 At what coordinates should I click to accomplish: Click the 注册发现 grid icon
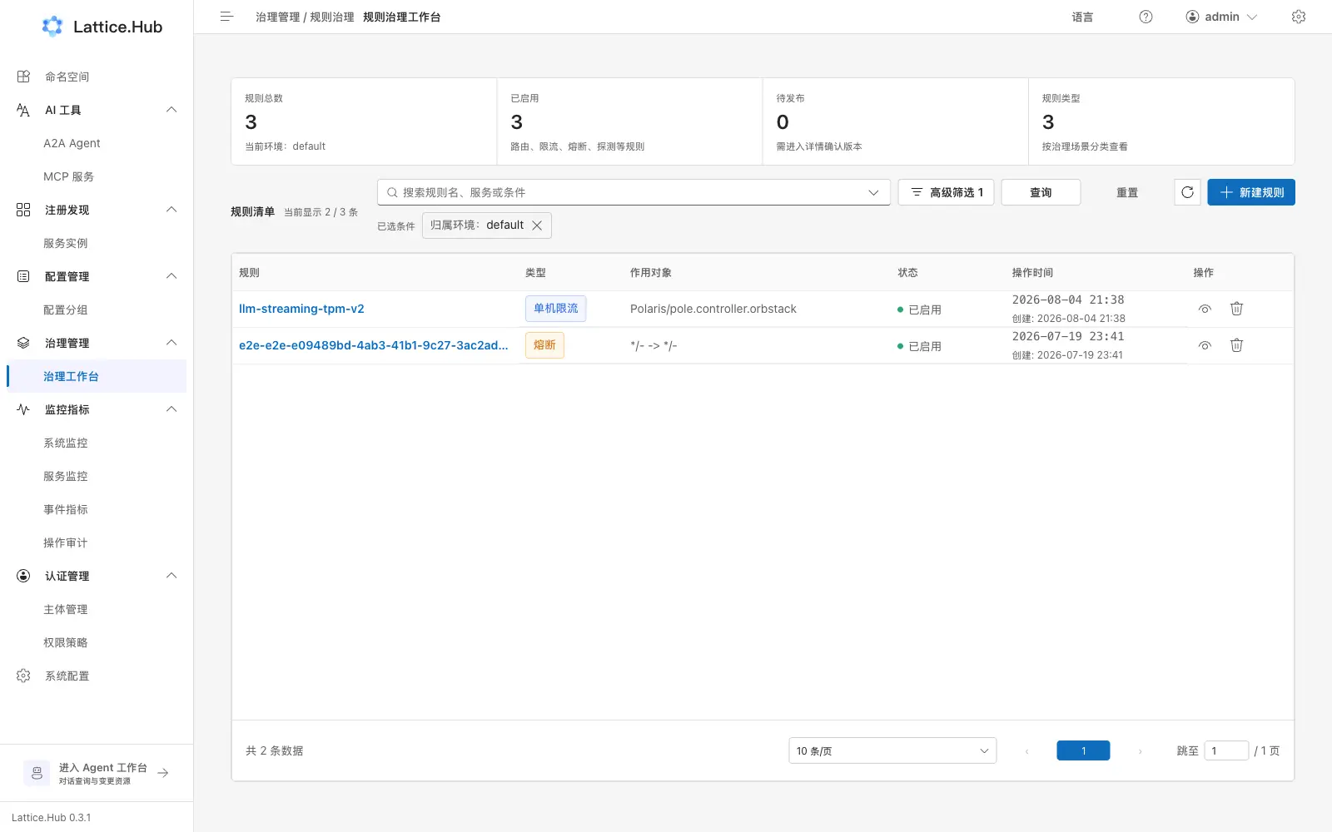click(23, 210)
